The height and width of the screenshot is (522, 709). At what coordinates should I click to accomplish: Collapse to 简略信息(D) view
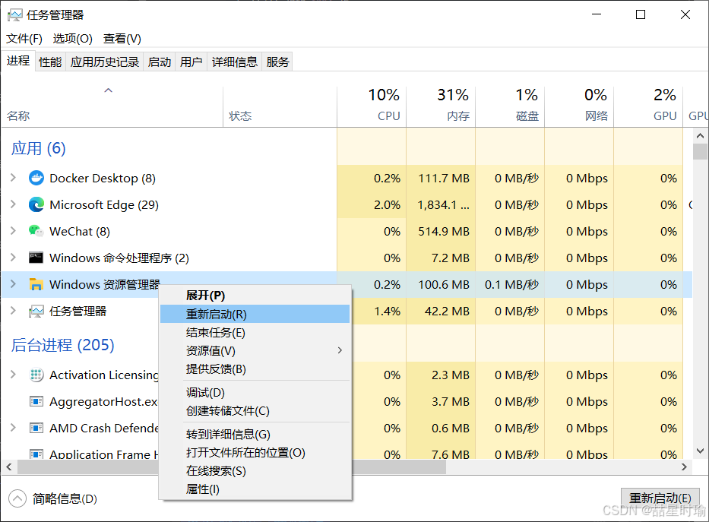pos(52,499)
